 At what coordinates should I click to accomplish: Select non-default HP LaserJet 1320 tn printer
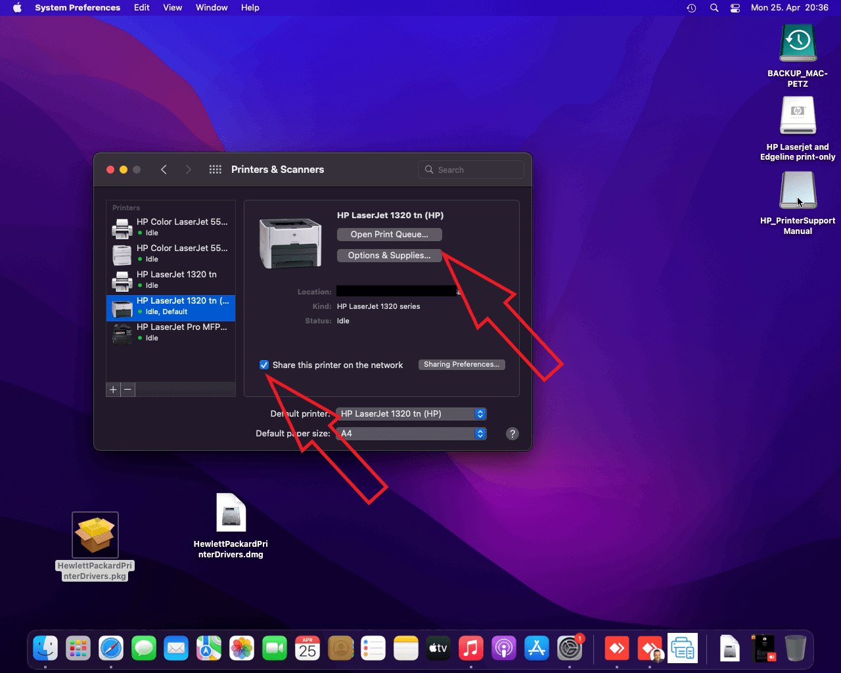tap(171, 281)
